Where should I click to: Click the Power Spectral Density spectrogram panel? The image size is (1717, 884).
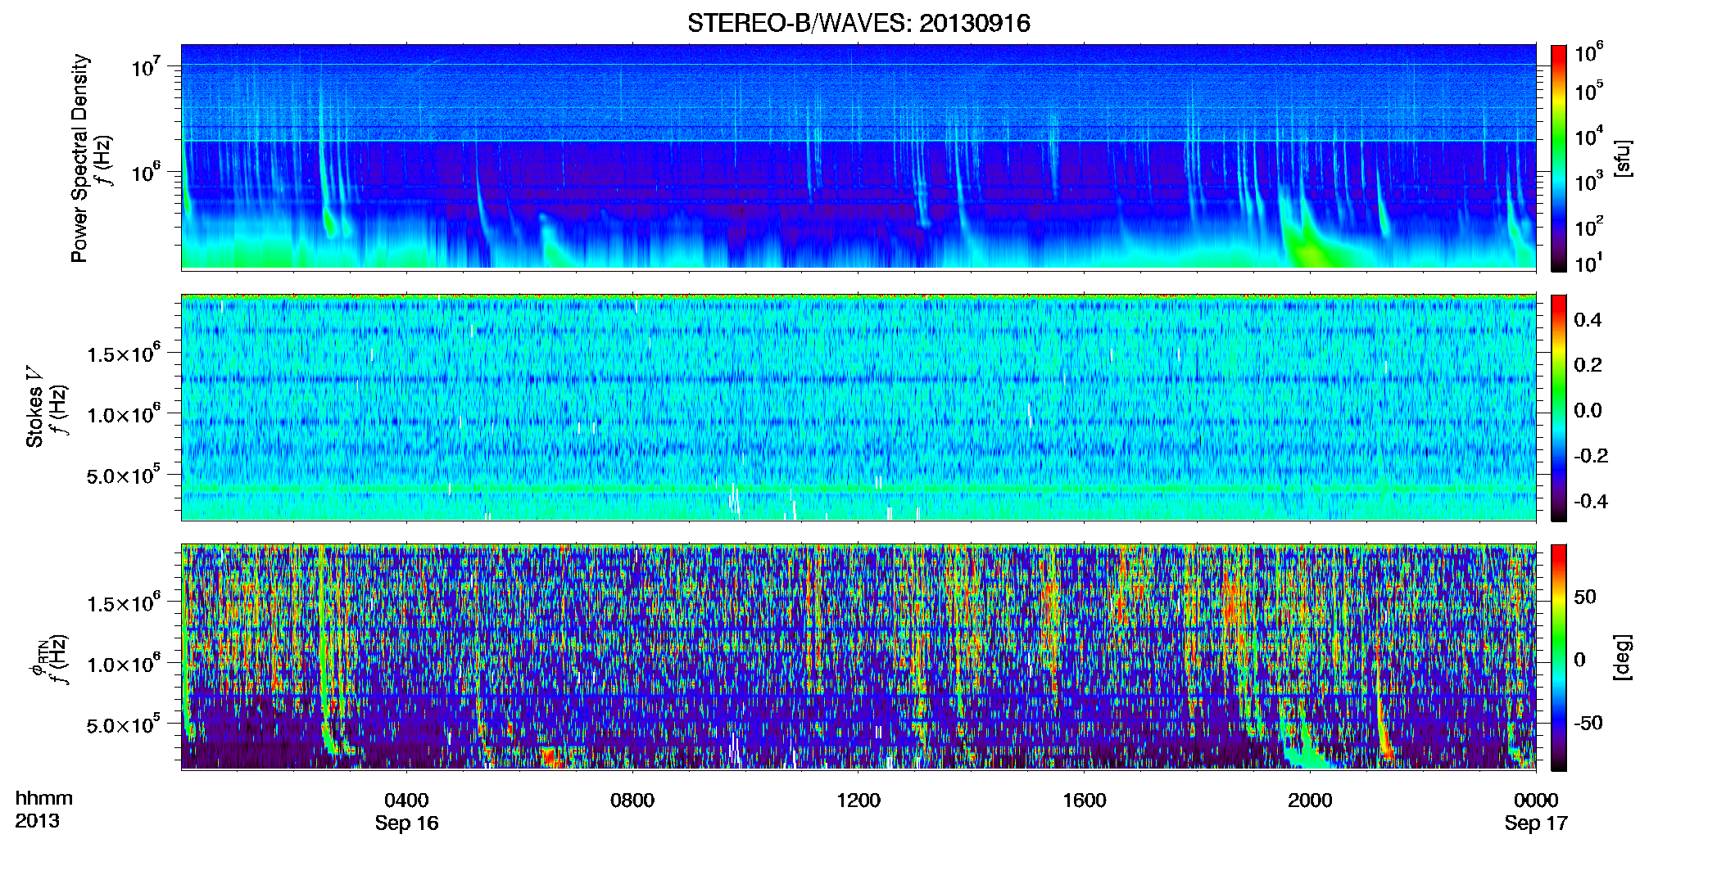point(858,156)
